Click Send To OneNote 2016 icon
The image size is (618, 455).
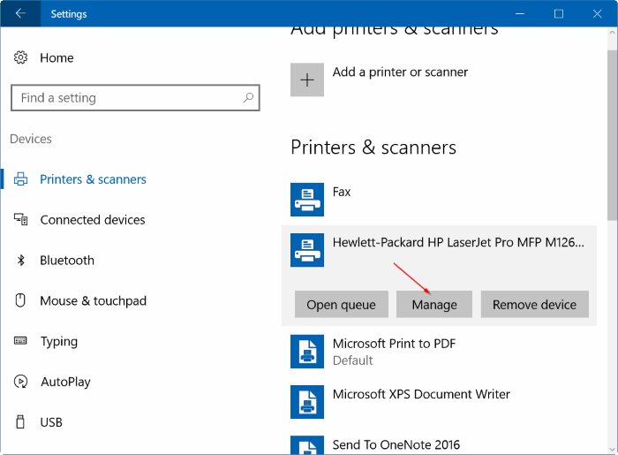coord(307,445)
